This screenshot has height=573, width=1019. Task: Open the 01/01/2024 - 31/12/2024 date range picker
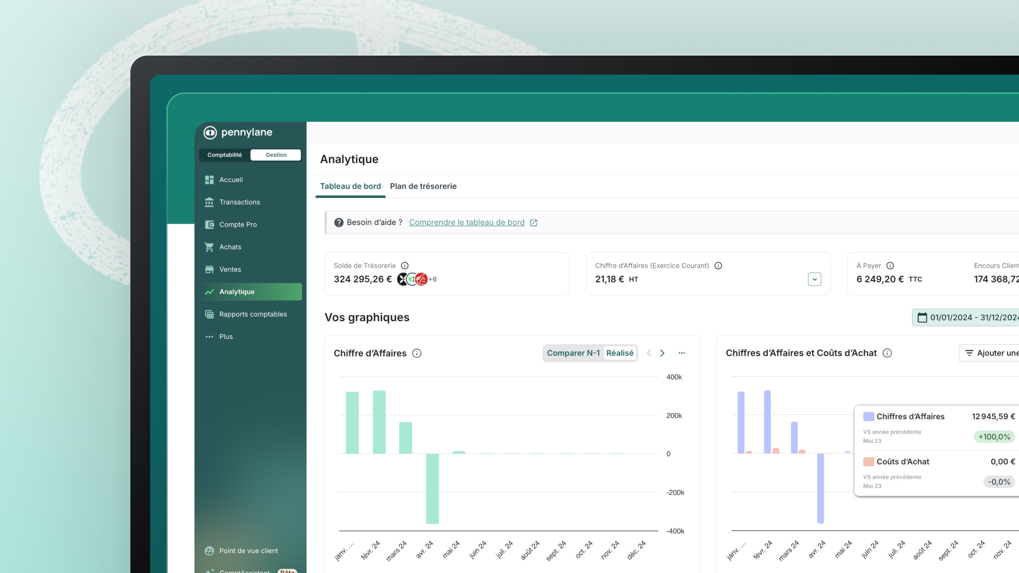point(966,317)
